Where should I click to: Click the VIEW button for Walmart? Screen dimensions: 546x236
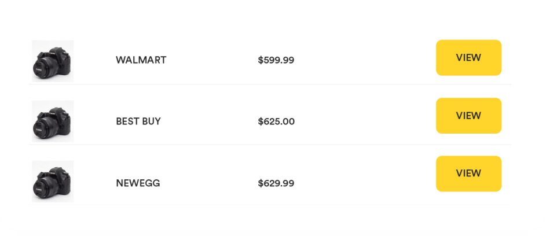click(468, 58)
